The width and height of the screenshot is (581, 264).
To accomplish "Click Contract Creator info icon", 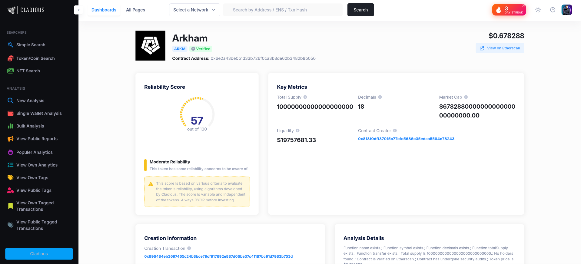I will coord(395,131).
